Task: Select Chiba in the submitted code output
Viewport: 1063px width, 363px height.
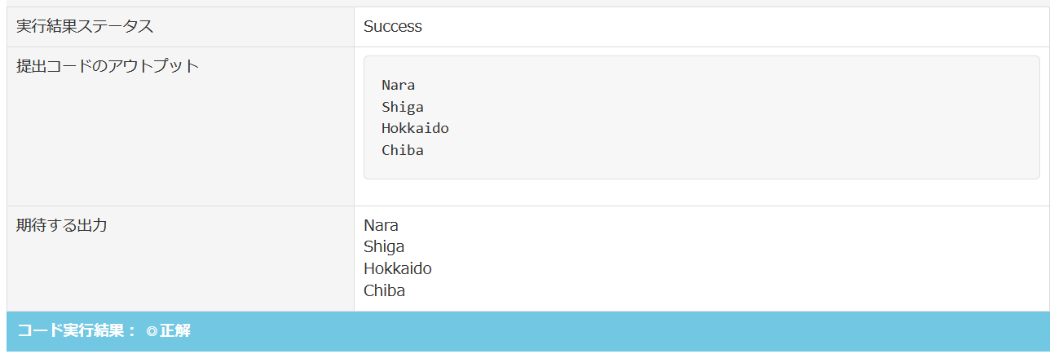Action: tap(403, 150)
